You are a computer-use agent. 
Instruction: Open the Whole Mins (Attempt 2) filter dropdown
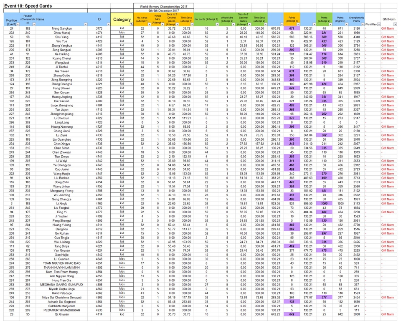[233, 24]
